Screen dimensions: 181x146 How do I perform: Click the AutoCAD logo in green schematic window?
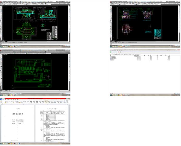[1, 50]
